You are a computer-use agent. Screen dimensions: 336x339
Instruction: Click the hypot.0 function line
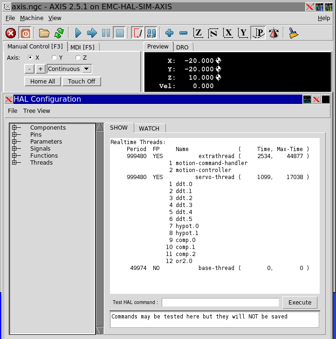pos(187,226)
